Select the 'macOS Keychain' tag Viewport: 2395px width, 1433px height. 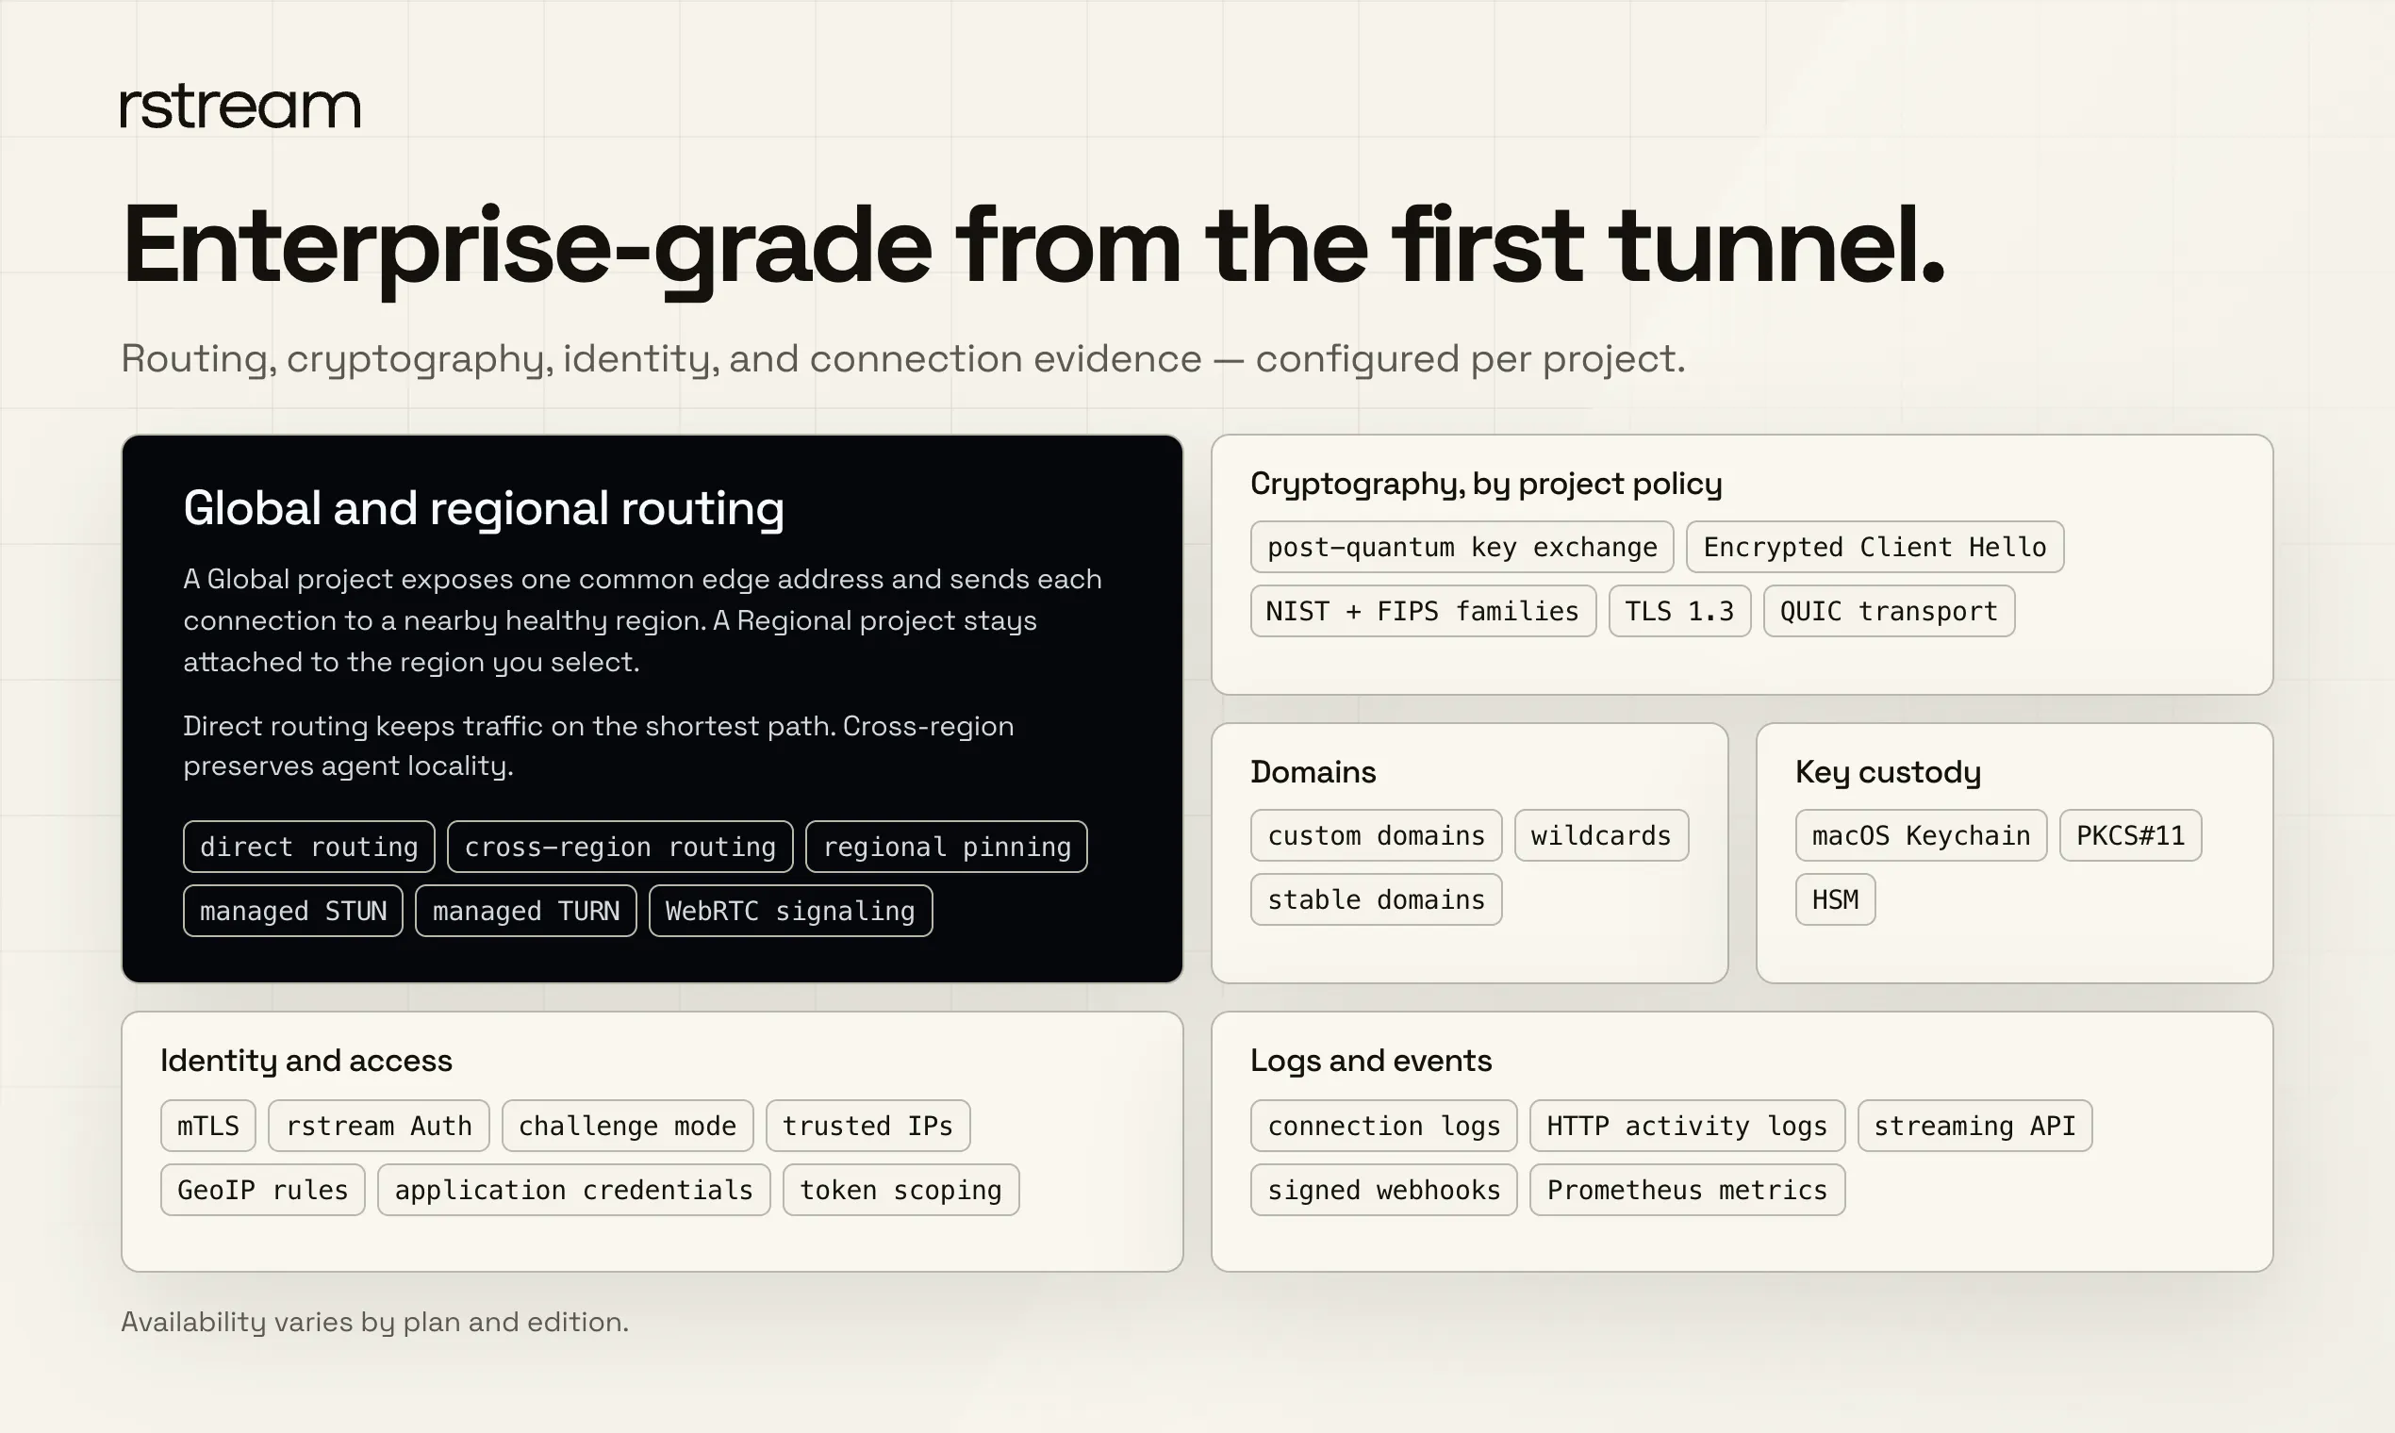tap(1922, 835)
